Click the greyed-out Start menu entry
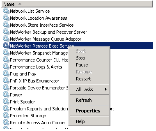This screenshot has height=131, width=156. [x=89, y=51]
